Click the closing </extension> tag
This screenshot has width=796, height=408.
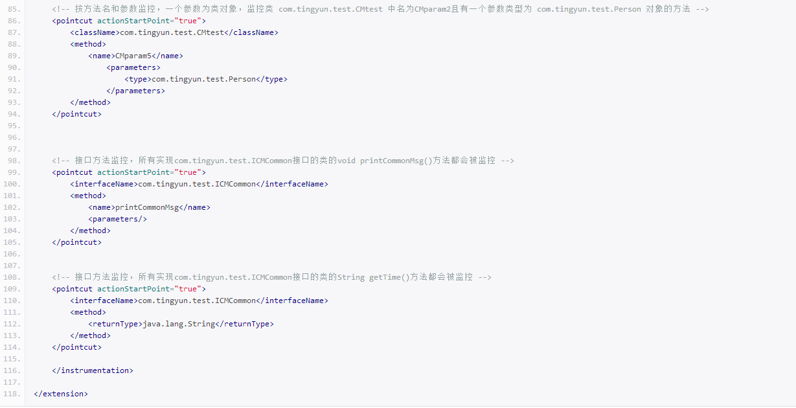pyautogui.click(x=60, y=394)
